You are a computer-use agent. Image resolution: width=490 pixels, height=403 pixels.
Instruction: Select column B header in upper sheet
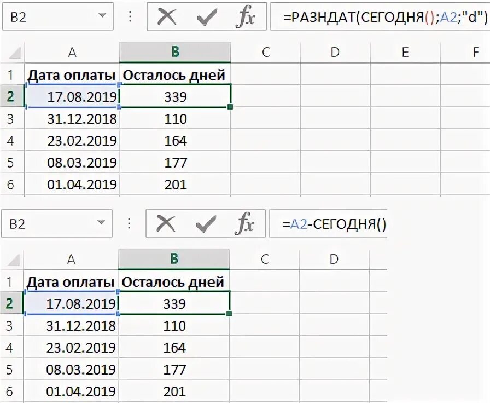click(175, 52)
